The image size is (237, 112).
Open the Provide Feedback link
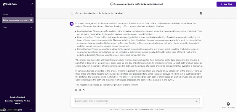[x=18, y=97]
